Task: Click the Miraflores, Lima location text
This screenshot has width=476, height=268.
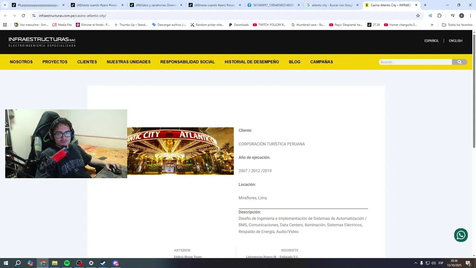Action: [253, 198]
